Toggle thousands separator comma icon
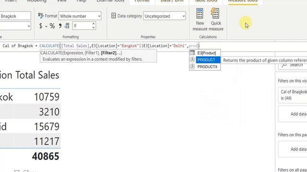 [60, 26]
